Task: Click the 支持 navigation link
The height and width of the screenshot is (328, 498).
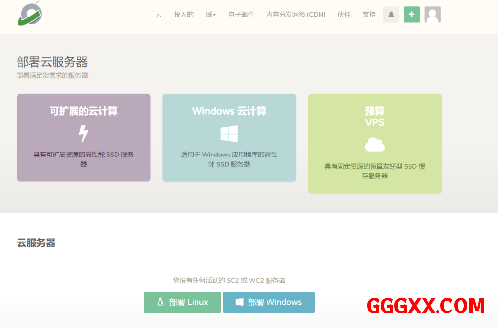Action: [x=369, y=15]
